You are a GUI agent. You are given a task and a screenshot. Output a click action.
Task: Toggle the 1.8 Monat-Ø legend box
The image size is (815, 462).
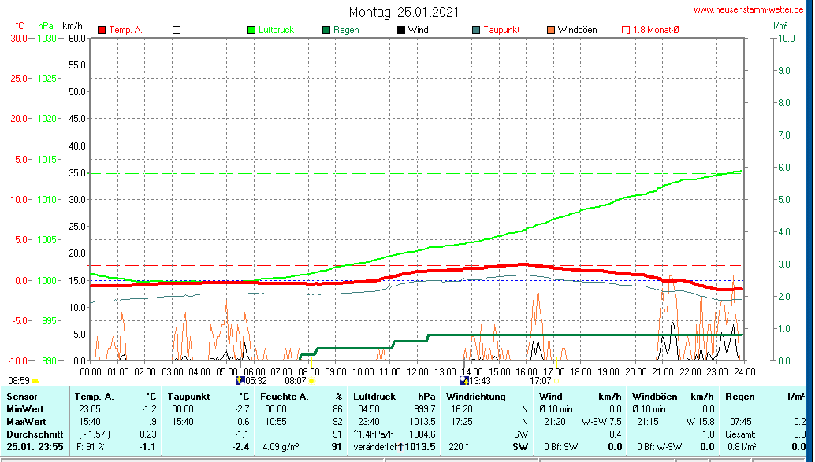626,30
